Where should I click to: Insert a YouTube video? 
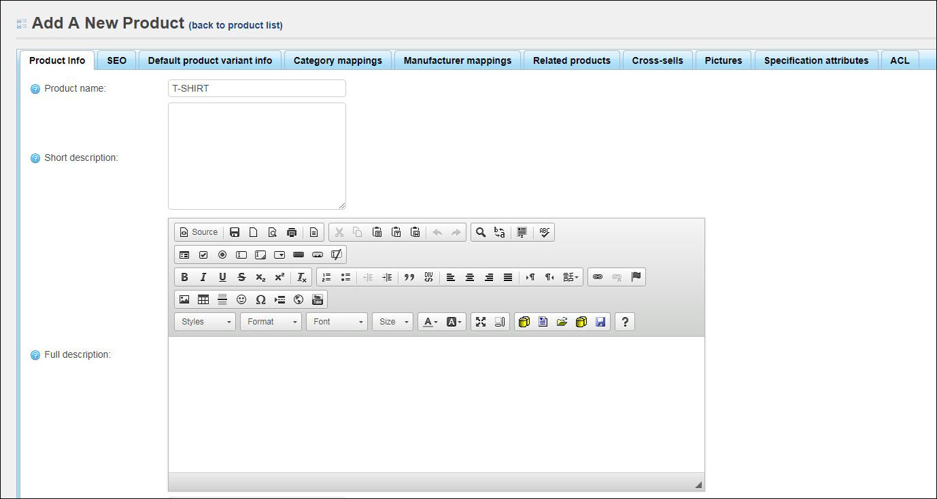tap(318, 299)
